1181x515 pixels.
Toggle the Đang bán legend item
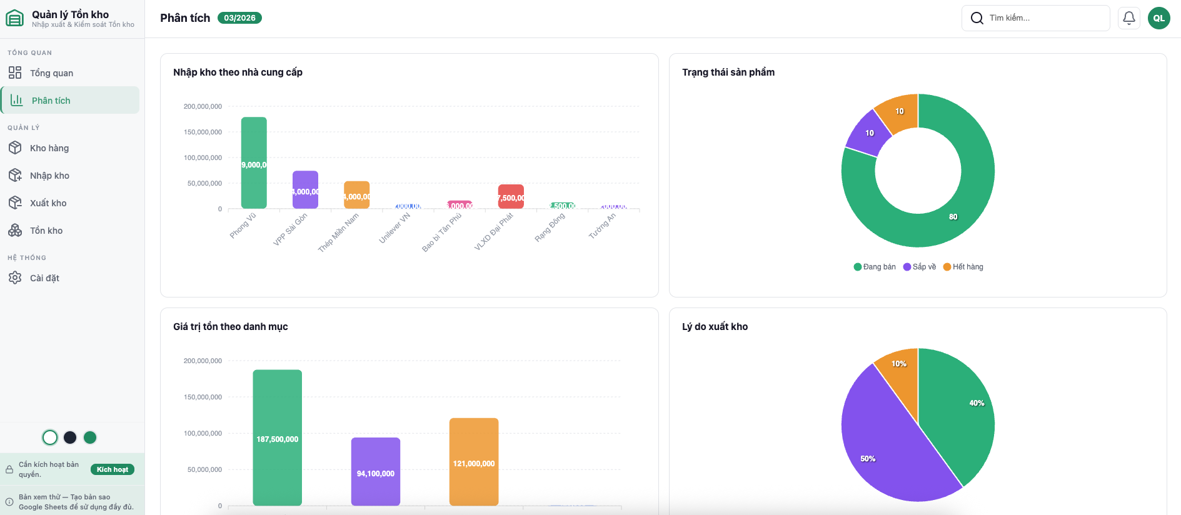click(875, 267)
